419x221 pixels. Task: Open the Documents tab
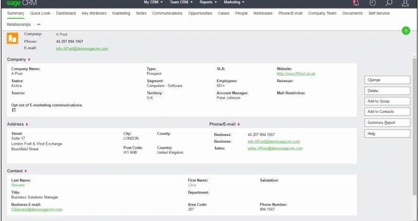coord(353,13)
